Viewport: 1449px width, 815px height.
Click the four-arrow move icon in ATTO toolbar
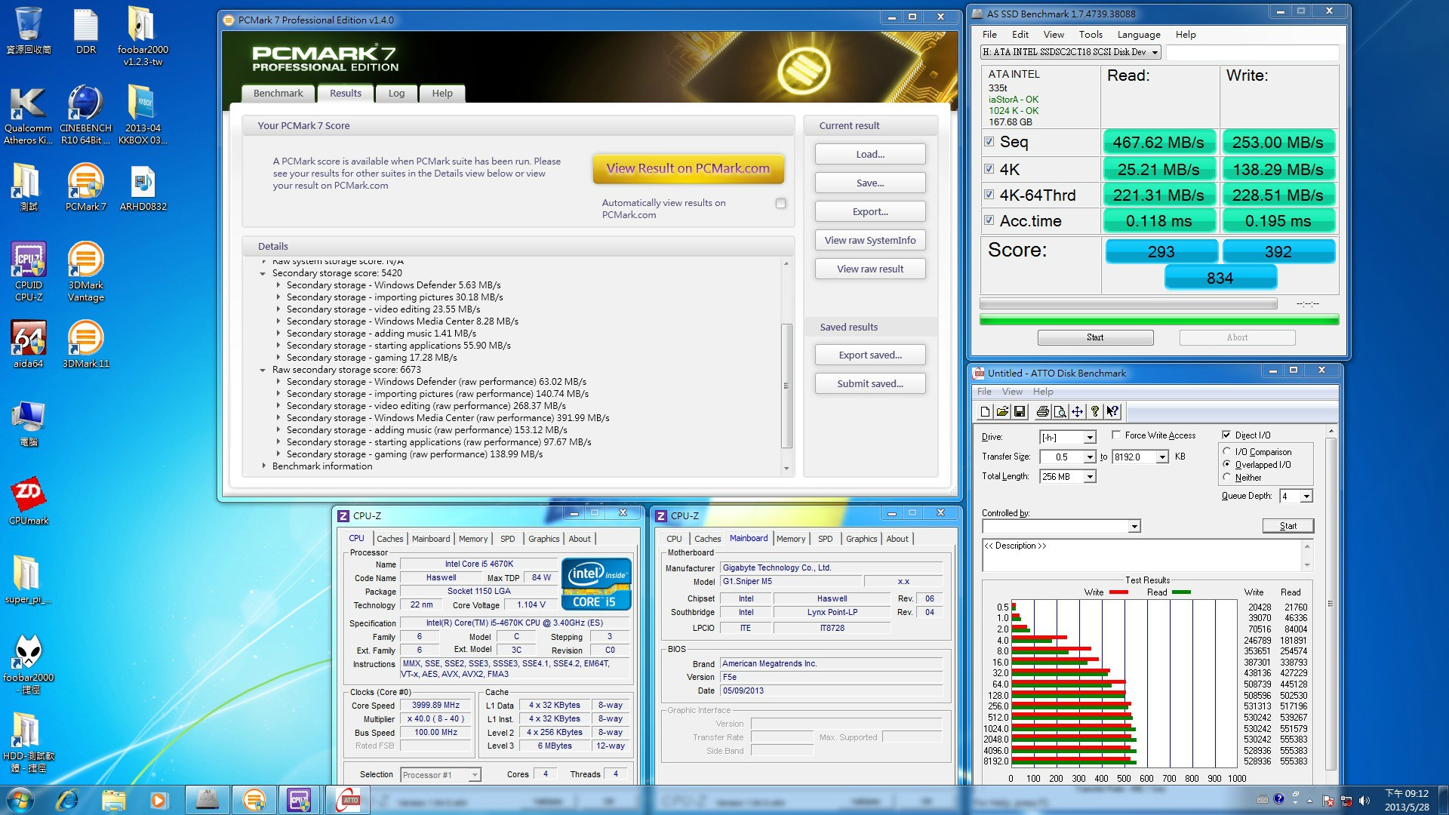pyautogui.click(x=1077, y=411)
